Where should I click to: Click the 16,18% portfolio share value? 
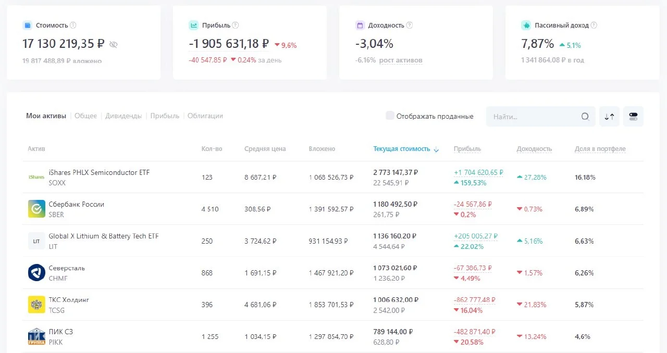585,178
